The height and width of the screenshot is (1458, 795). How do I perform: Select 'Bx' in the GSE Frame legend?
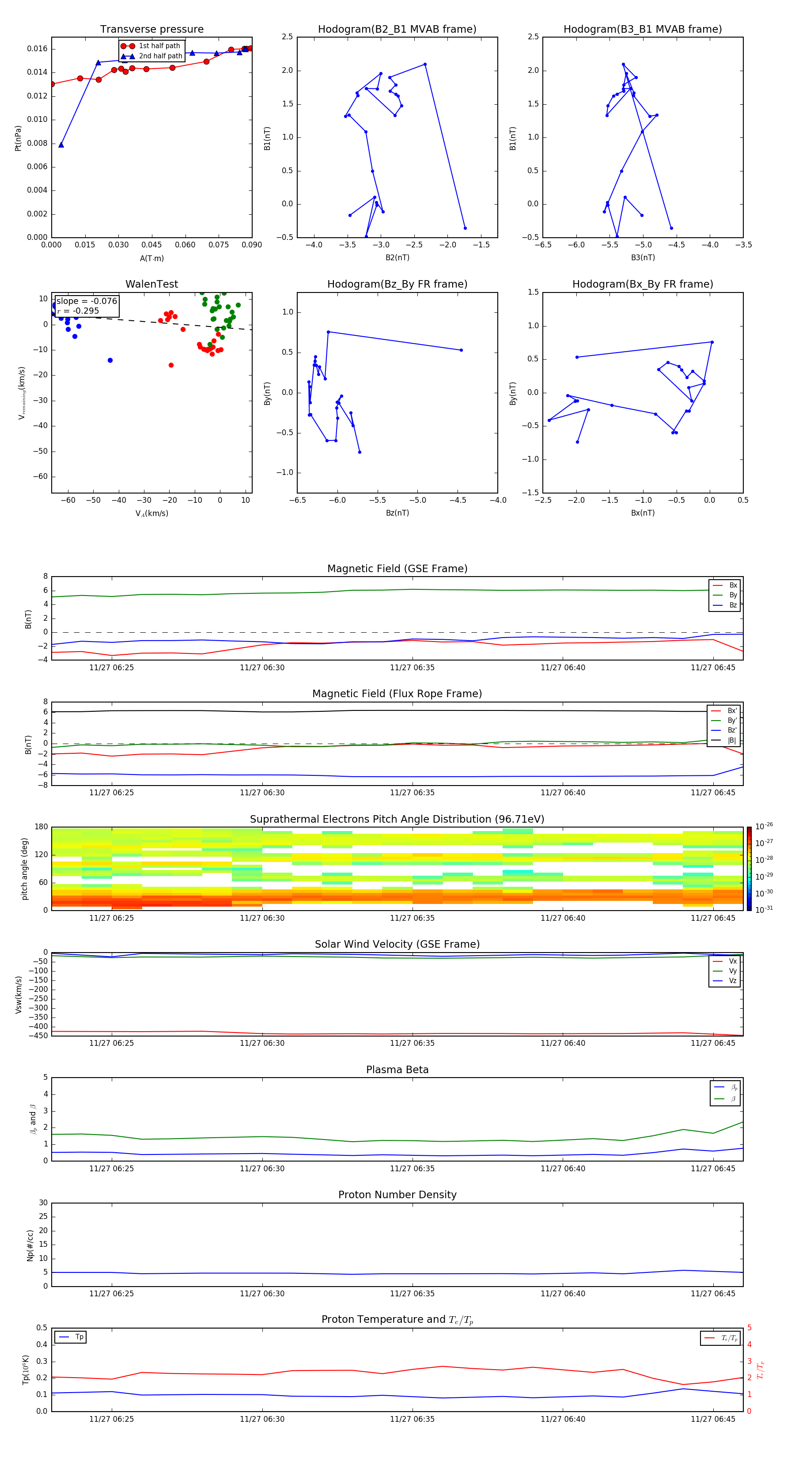pyautogui.click(x=725, y=585)
